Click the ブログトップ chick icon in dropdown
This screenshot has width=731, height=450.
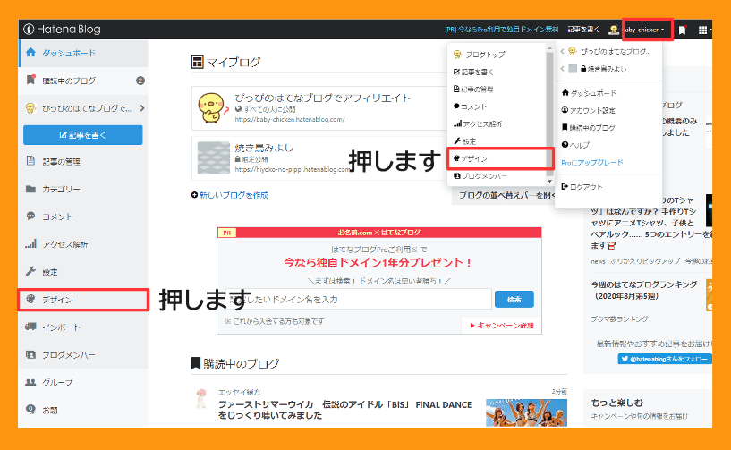click(x=457, y=54)
